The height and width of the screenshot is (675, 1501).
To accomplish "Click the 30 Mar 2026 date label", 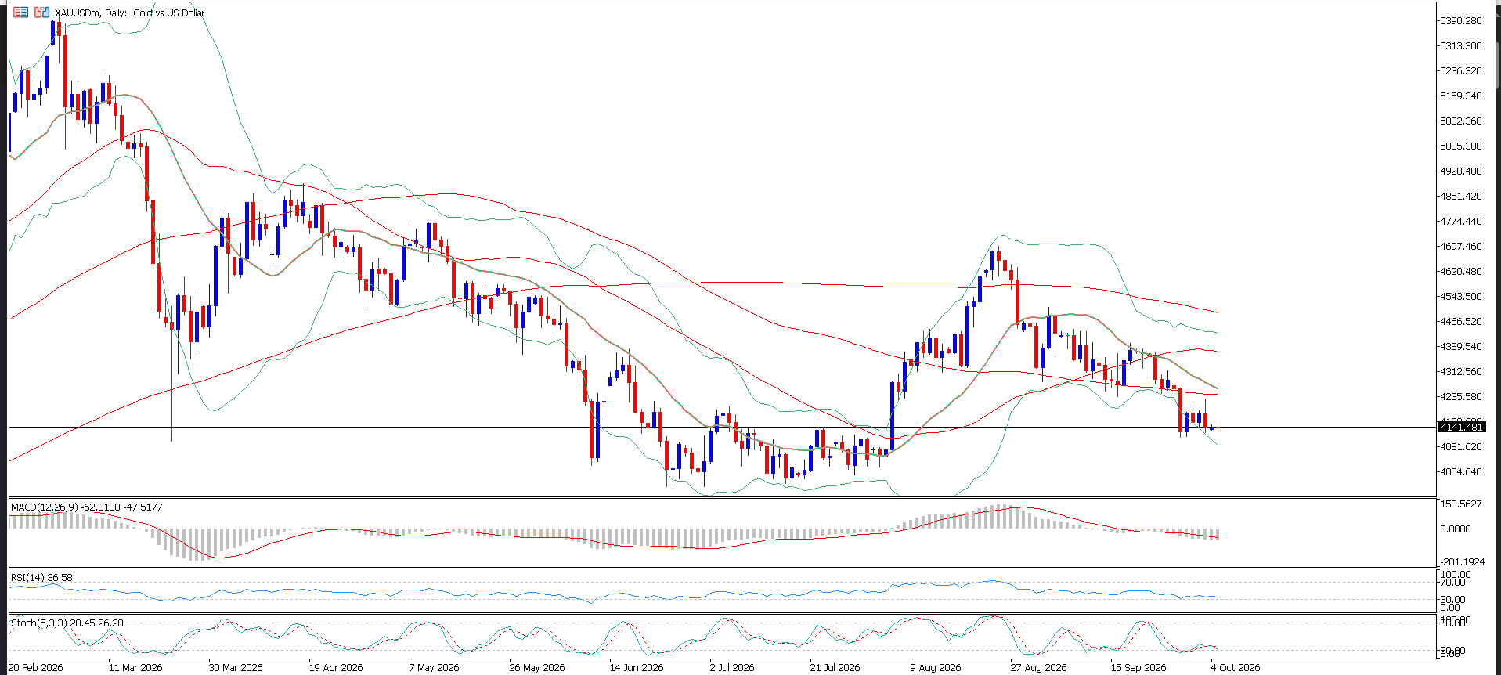I will [236, 668].
